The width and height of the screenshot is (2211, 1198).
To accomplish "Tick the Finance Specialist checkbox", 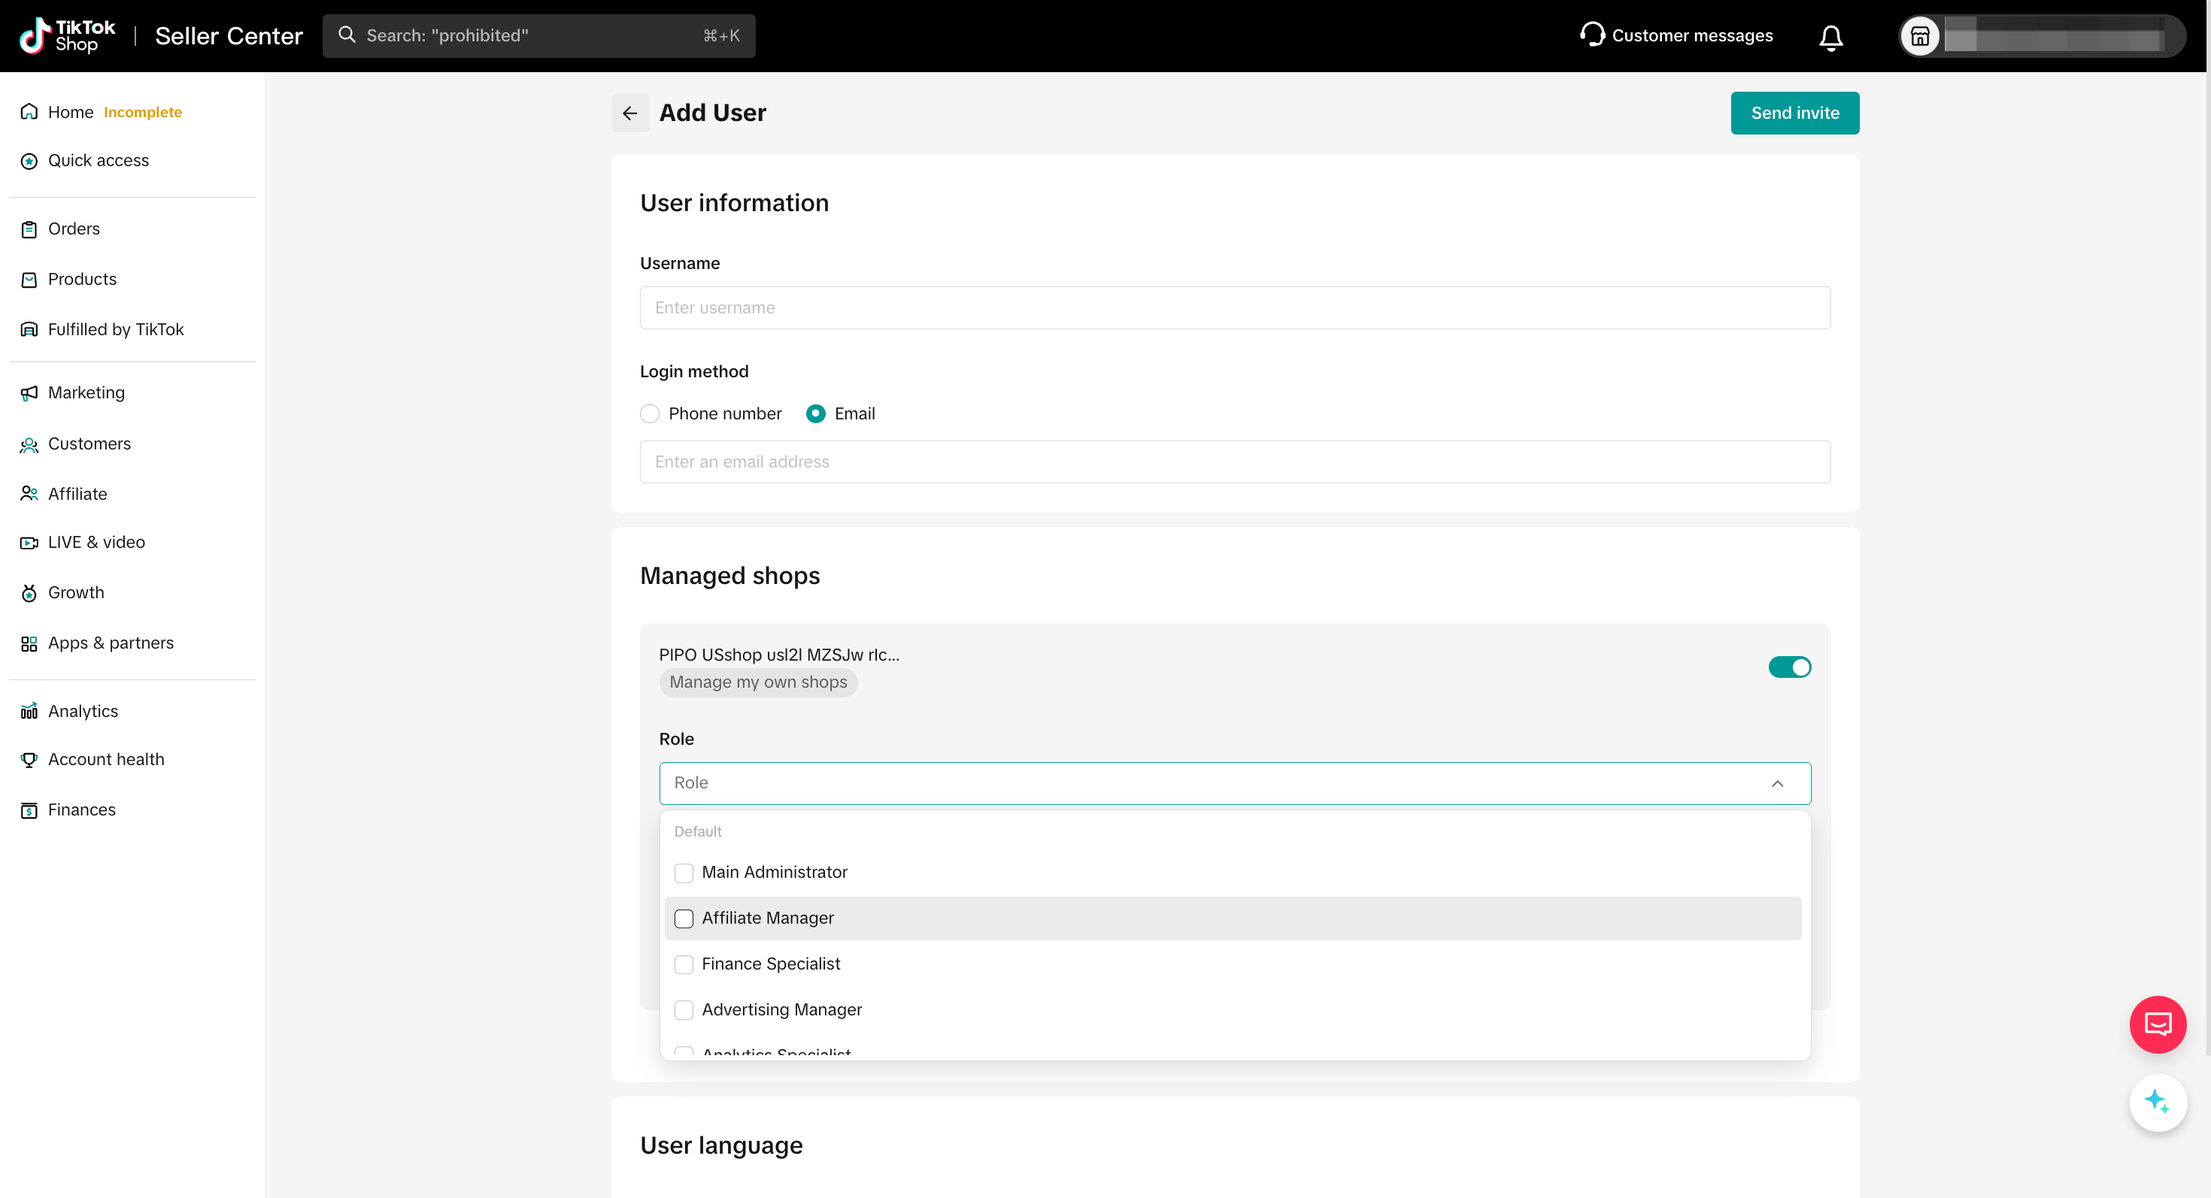I will pyautogui.click(x=683, y=964).
